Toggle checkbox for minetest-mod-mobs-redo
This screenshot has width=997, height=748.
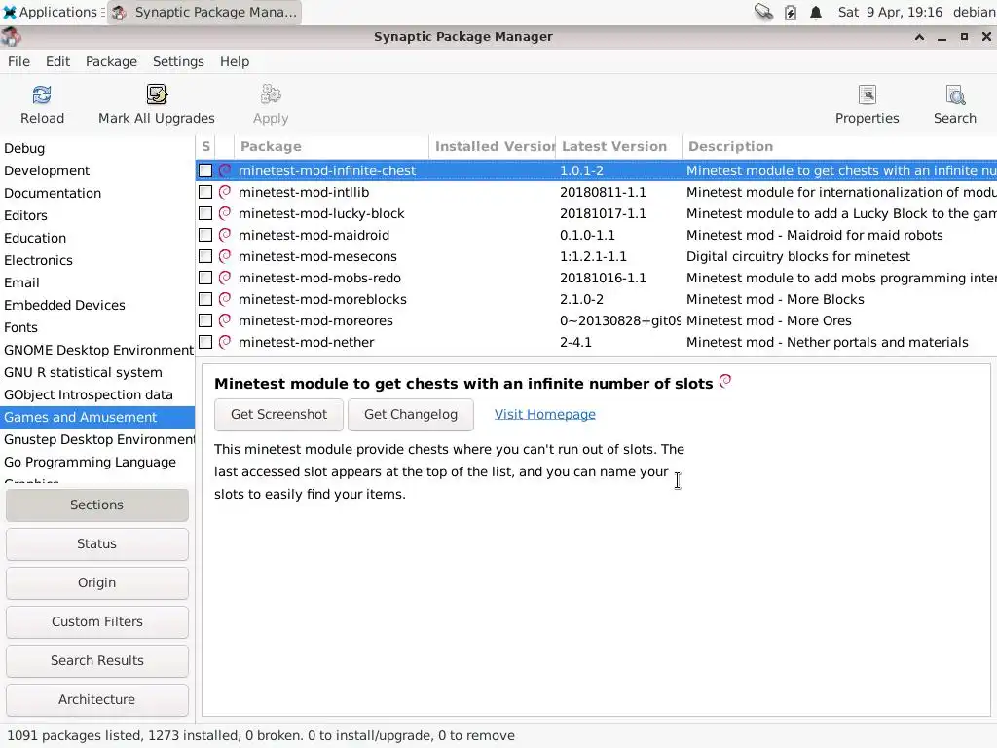coord(205,278)
